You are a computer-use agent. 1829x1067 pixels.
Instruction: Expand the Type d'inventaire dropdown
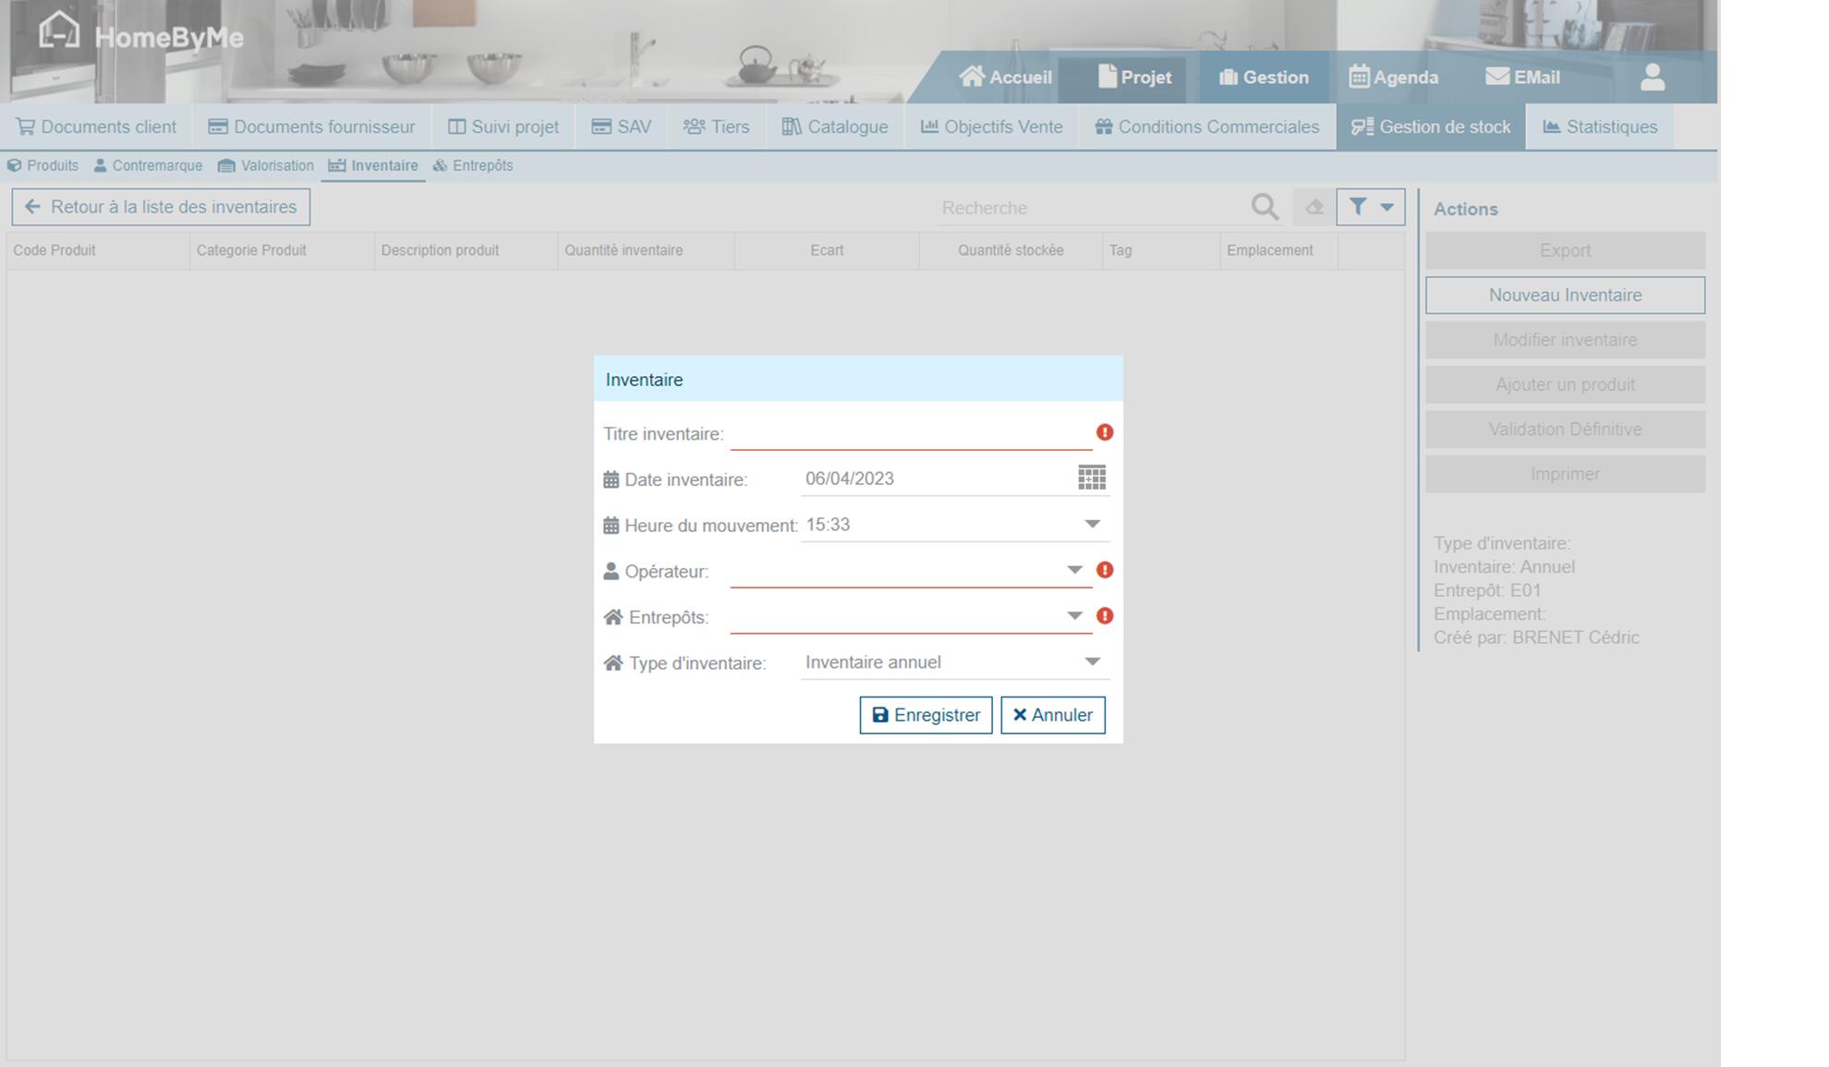[1092, 661]
